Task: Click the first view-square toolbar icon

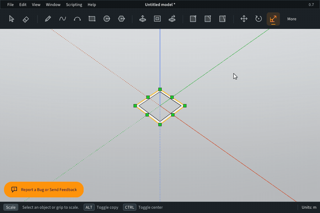Action: 193,19
